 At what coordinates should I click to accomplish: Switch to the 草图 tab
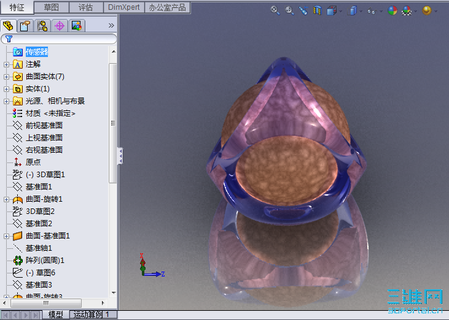point(51,7)
